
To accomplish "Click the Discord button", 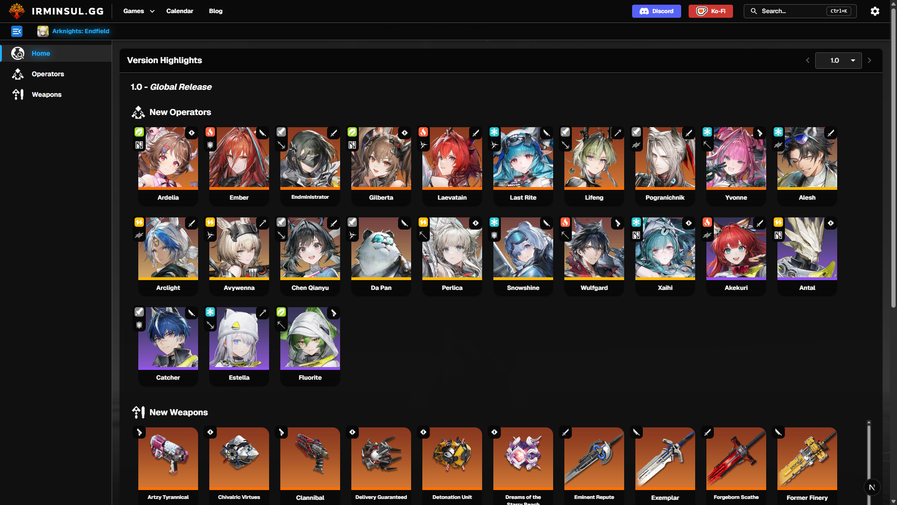I will pos(656,11).
